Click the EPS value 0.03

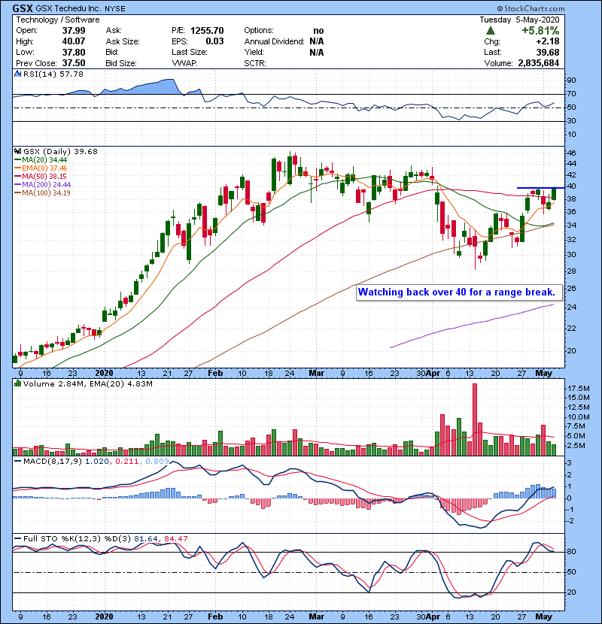[214, 41]
